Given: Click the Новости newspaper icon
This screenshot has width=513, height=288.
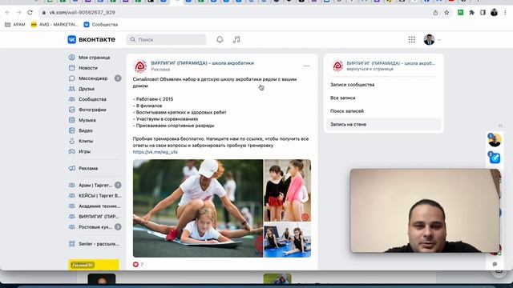Looking at the screenshot, I should pyautogui.click(x=72, y=68).
